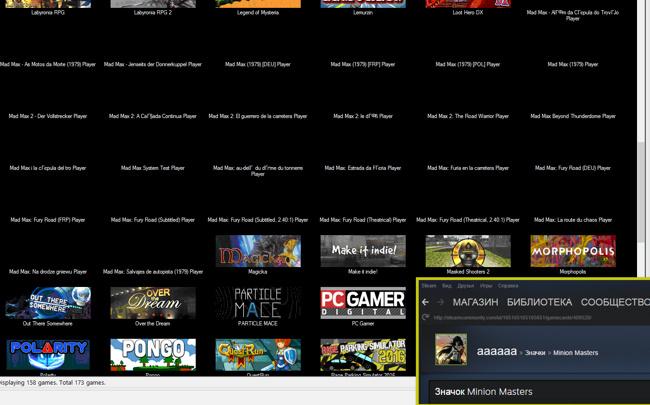Open the Out There Somewhere thumbnail

tap(48, 303)
